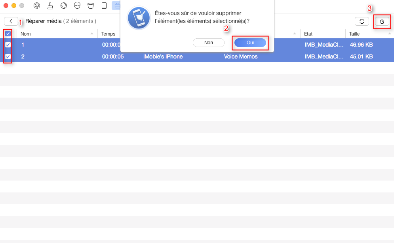Click the Nom column header
The width and height of the screenshot is (394, 243).
[x=26, y=34]
